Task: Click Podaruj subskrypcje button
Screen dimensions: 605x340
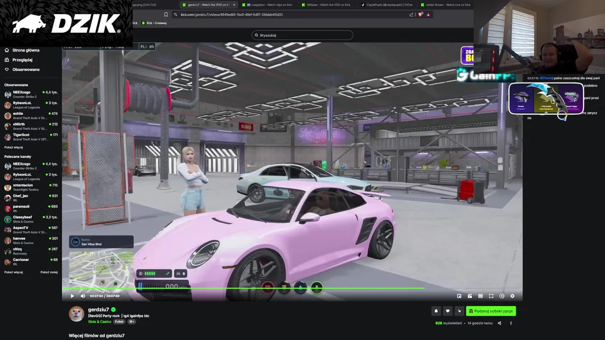Action: (491, 311)
